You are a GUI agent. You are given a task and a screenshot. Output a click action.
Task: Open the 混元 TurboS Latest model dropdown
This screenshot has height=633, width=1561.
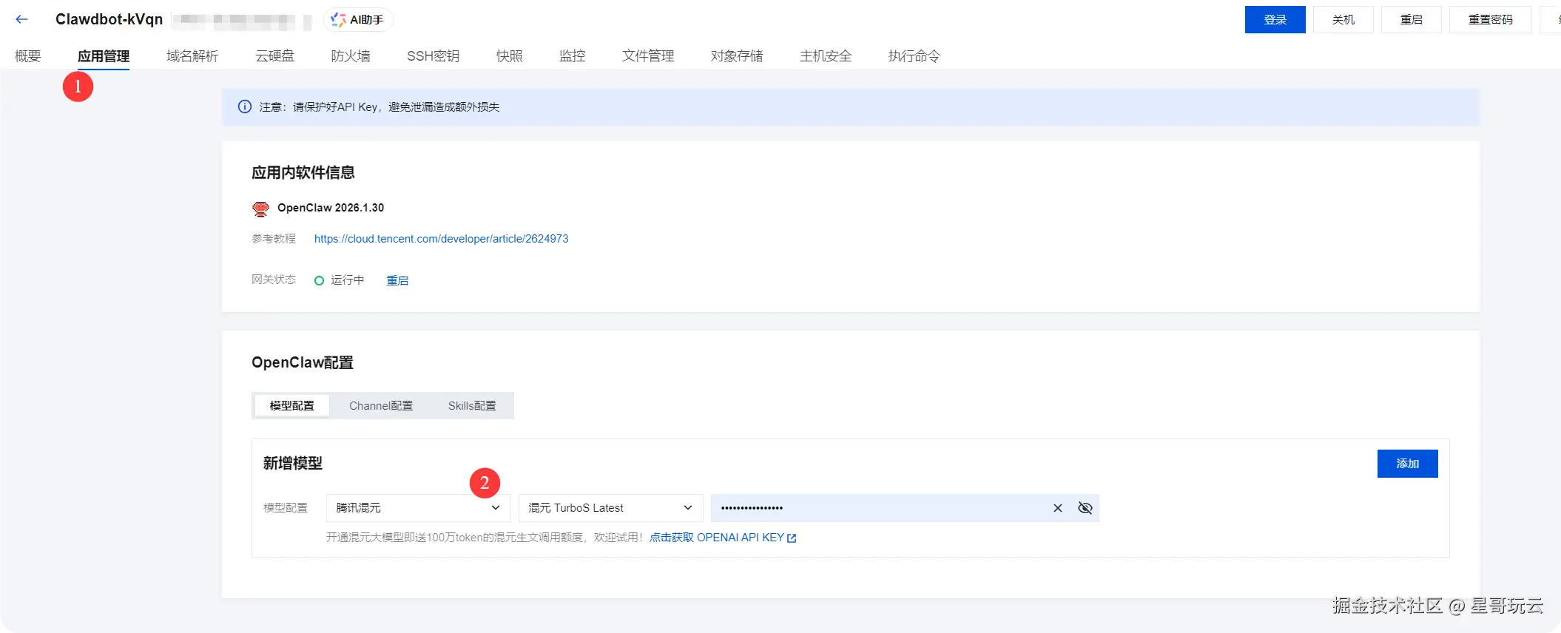[x=610, y=508]
